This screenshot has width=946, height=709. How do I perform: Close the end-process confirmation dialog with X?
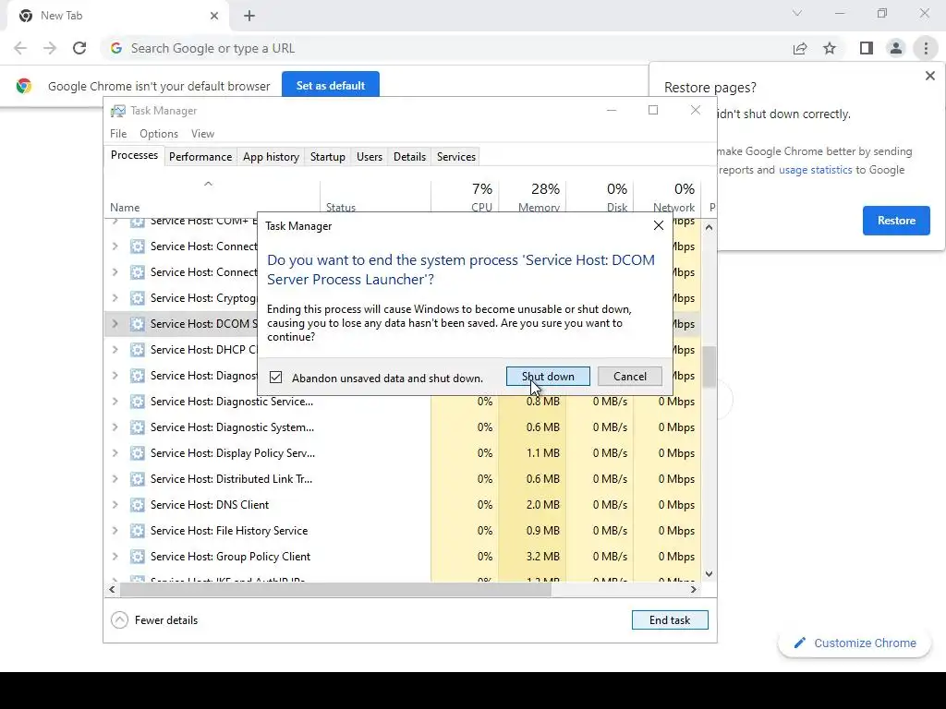click(658, 225)
